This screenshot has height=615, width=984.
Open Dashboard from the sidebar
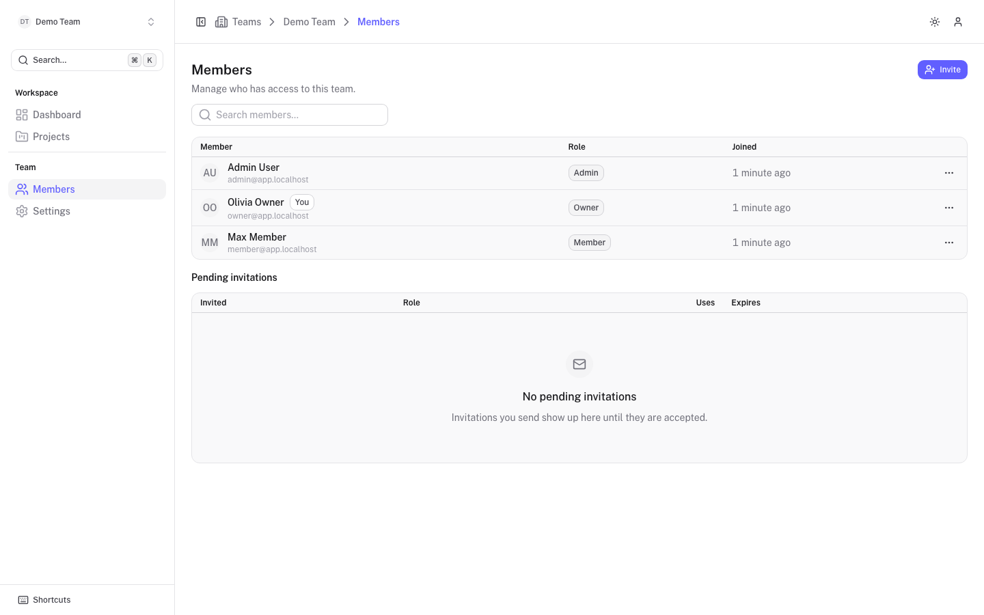tap(87, 115)
